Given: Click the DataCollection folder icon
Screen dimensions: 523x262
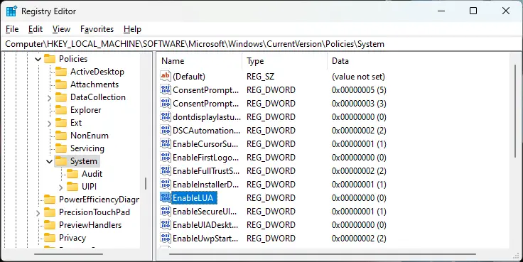Looking at the screenshot, I should click(61, 97).
